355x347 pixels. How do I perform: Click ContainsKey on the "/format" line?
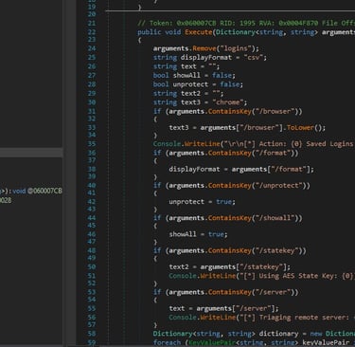point(230,153)
